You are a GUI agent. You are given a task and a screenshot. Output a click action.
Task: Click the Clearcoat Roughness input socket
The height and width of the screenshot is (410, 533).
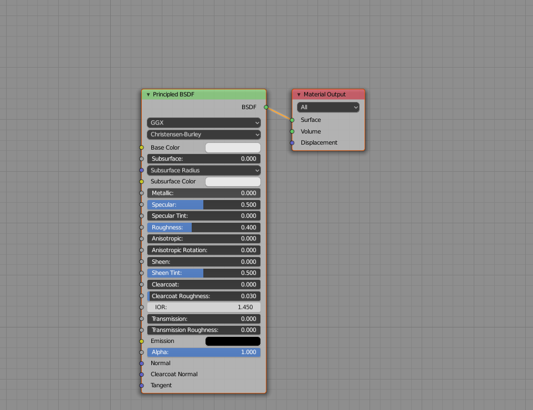point(141,296)
